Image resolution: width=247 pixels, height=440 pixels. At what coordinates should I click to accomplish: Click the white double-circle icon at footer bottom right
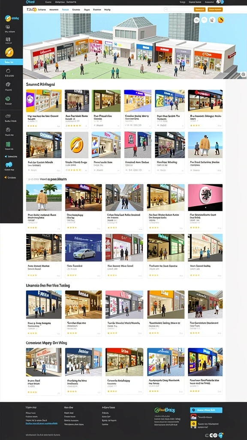click(213, 435)
